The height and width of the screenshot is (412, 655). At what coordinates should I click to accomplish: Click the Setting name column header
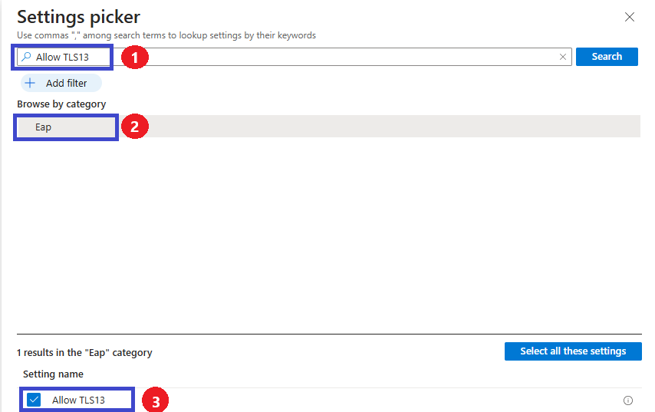(x=53, y=374)
